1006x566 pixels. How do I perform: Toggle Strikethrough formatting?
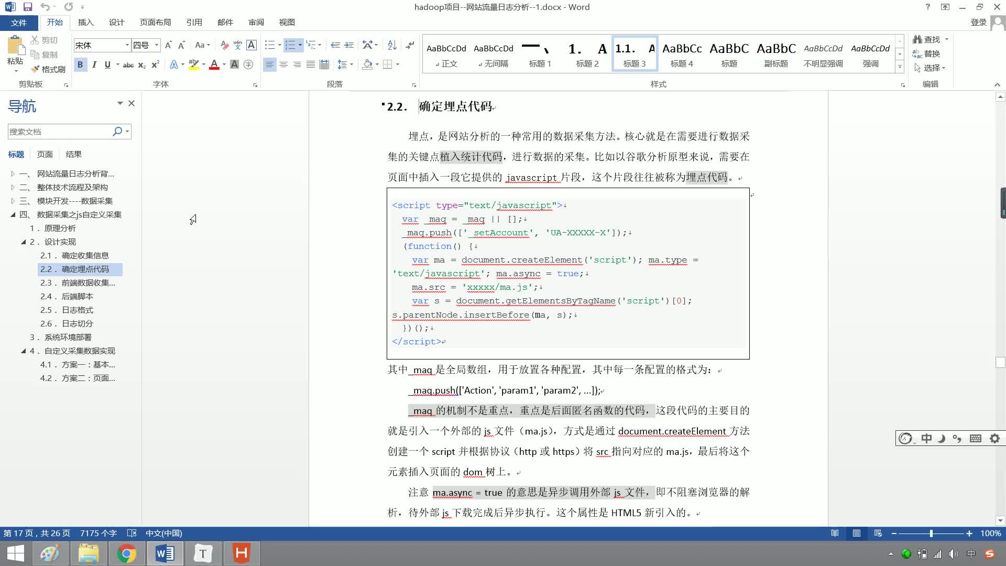(x=128, y=64)
